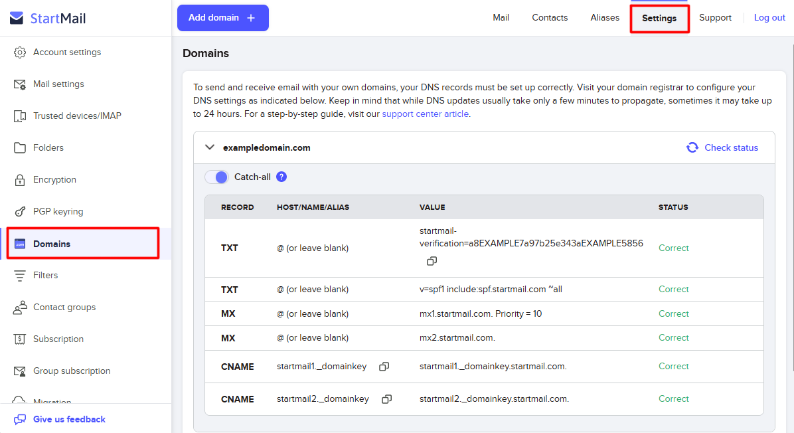Click startmail1._domainkey.startmail.com. value
Image resolution: width=794 pixels, height=433 pixels.
click(x=493, y=366)
